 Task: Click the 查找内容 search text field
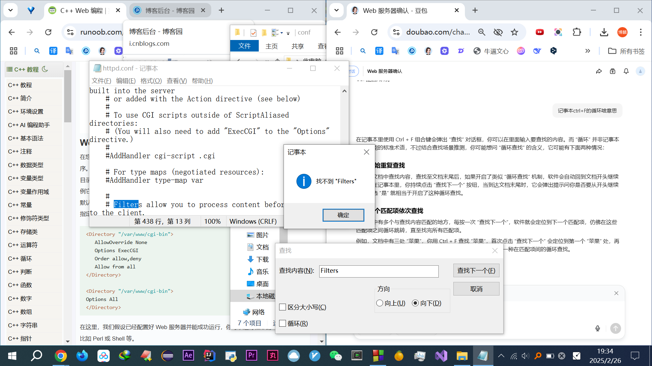[378, 271]
